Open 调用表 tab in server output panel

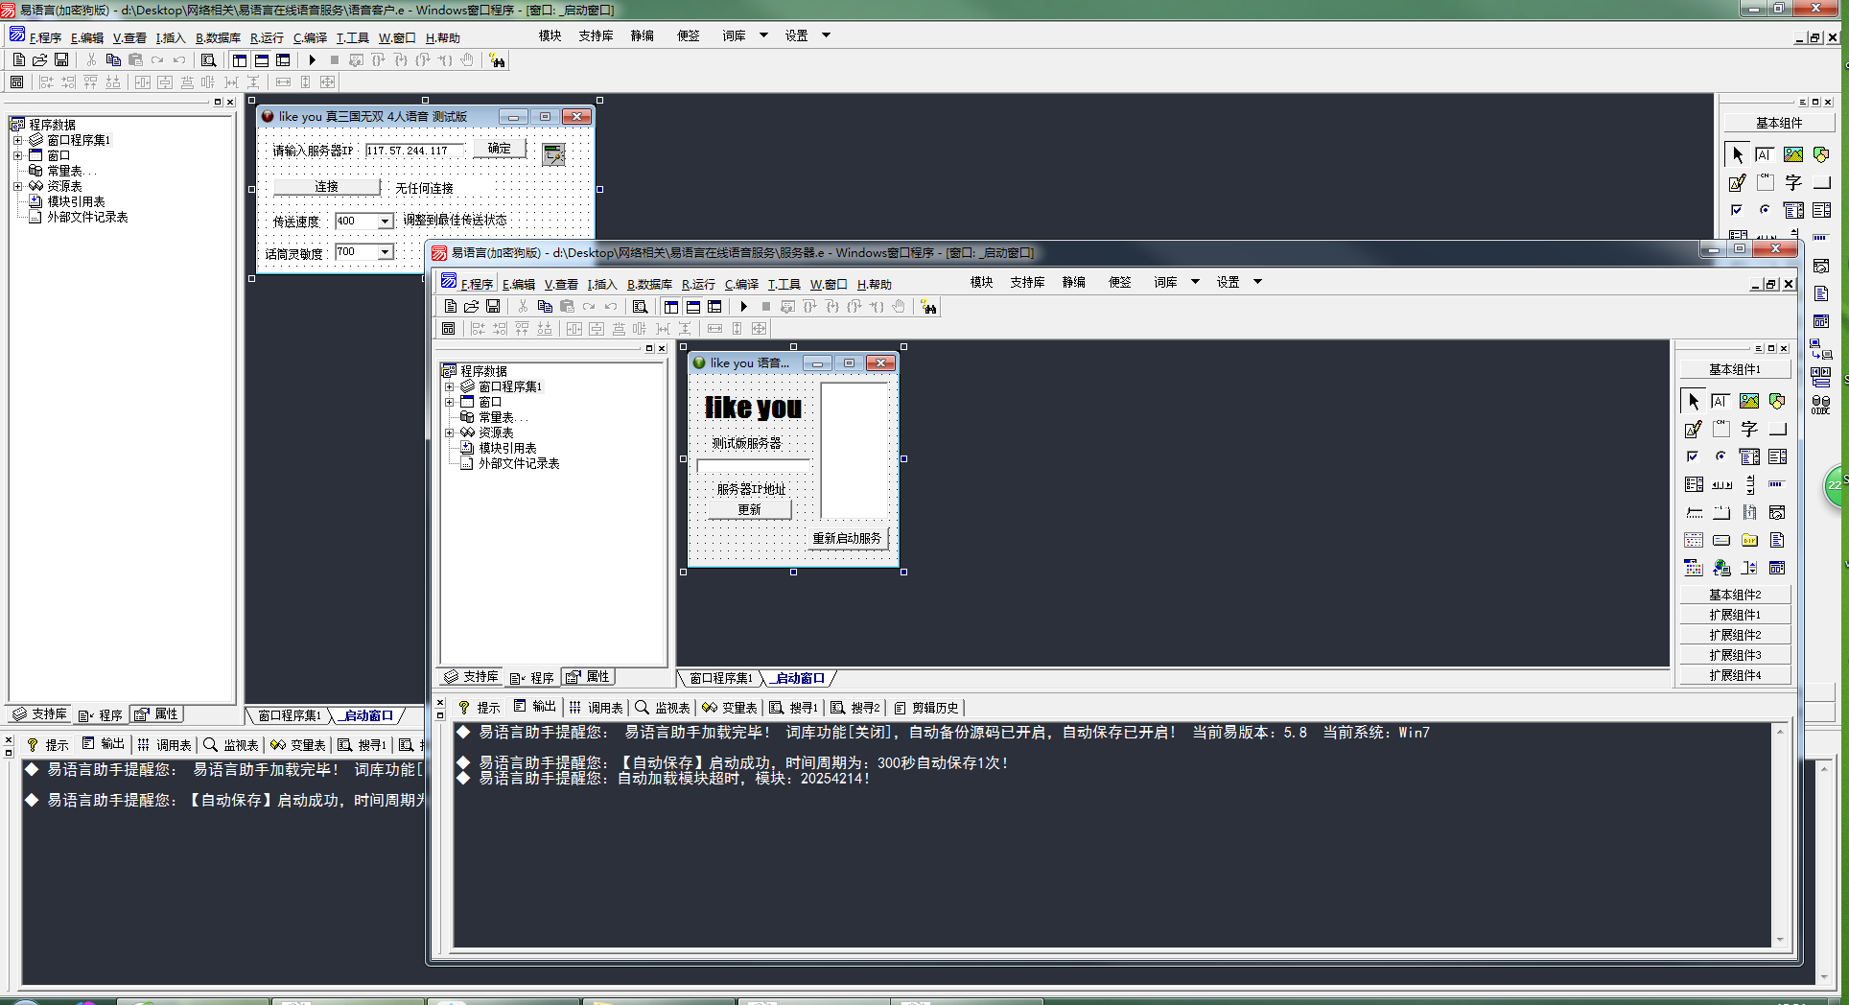coord(597,708)
